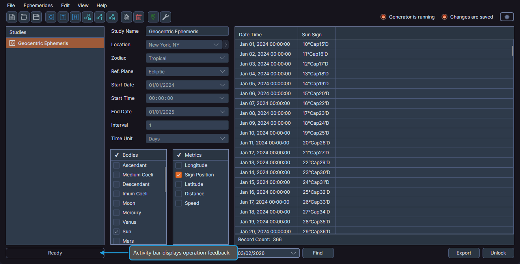Open the Ephemerides menu
This screenshot has width=520, height=264.
[x=38, y=5]
